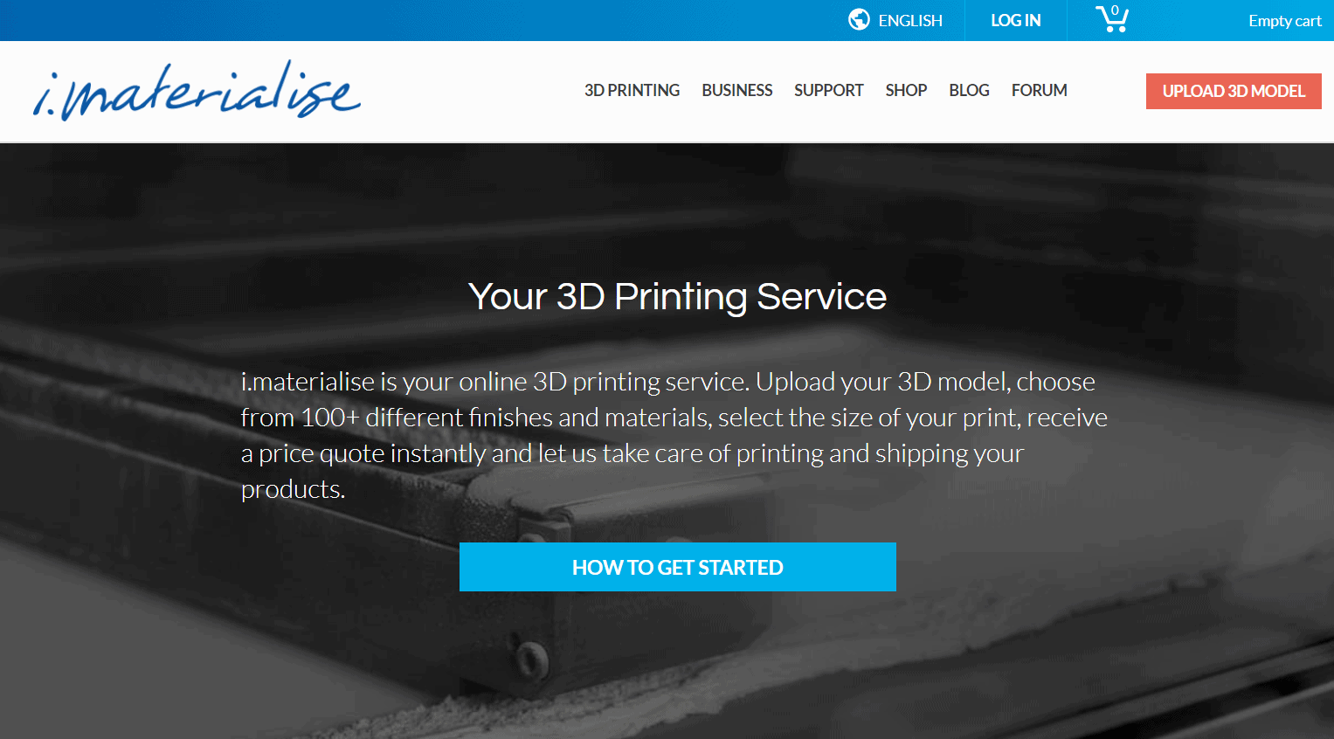Click the LOG IN link

click(x=1015, y=20)
